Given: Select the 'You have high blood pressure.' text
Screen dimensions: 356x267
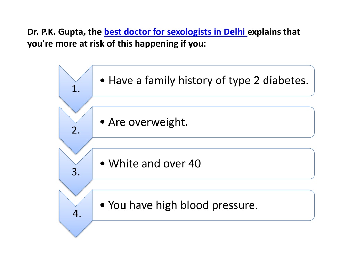Looking at the screenshot, I should (183, 205).
